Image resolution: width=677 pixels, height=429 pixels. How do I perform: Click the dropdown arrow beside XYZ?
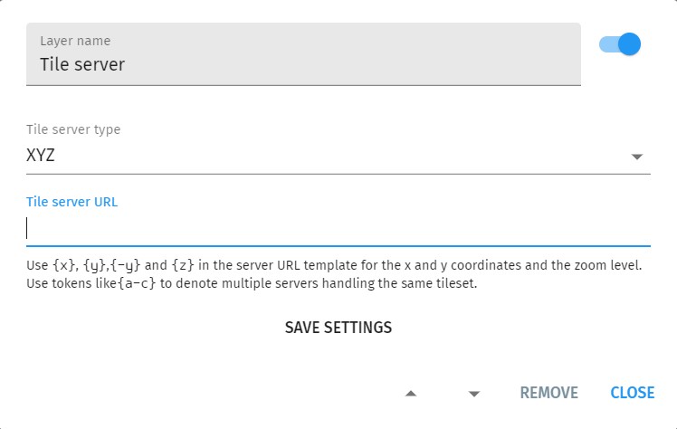(638, 157)
